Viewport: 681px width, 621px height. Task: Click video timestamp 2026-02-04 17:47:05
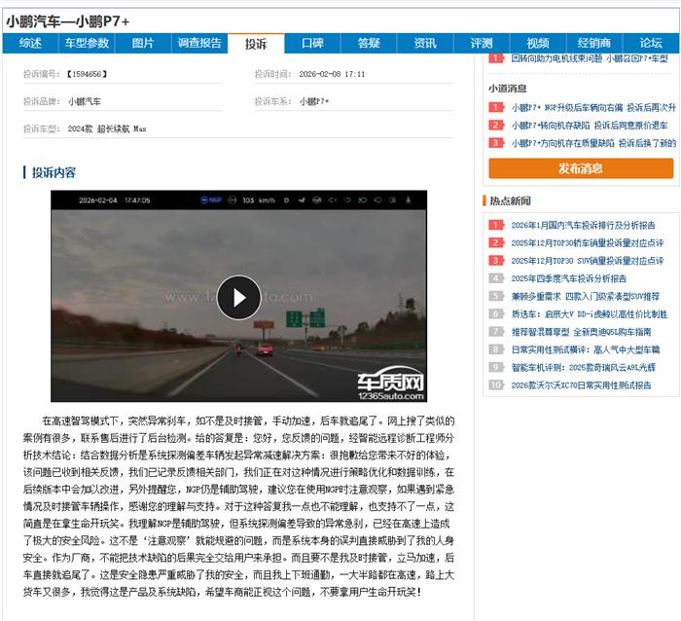click(115, 201)
